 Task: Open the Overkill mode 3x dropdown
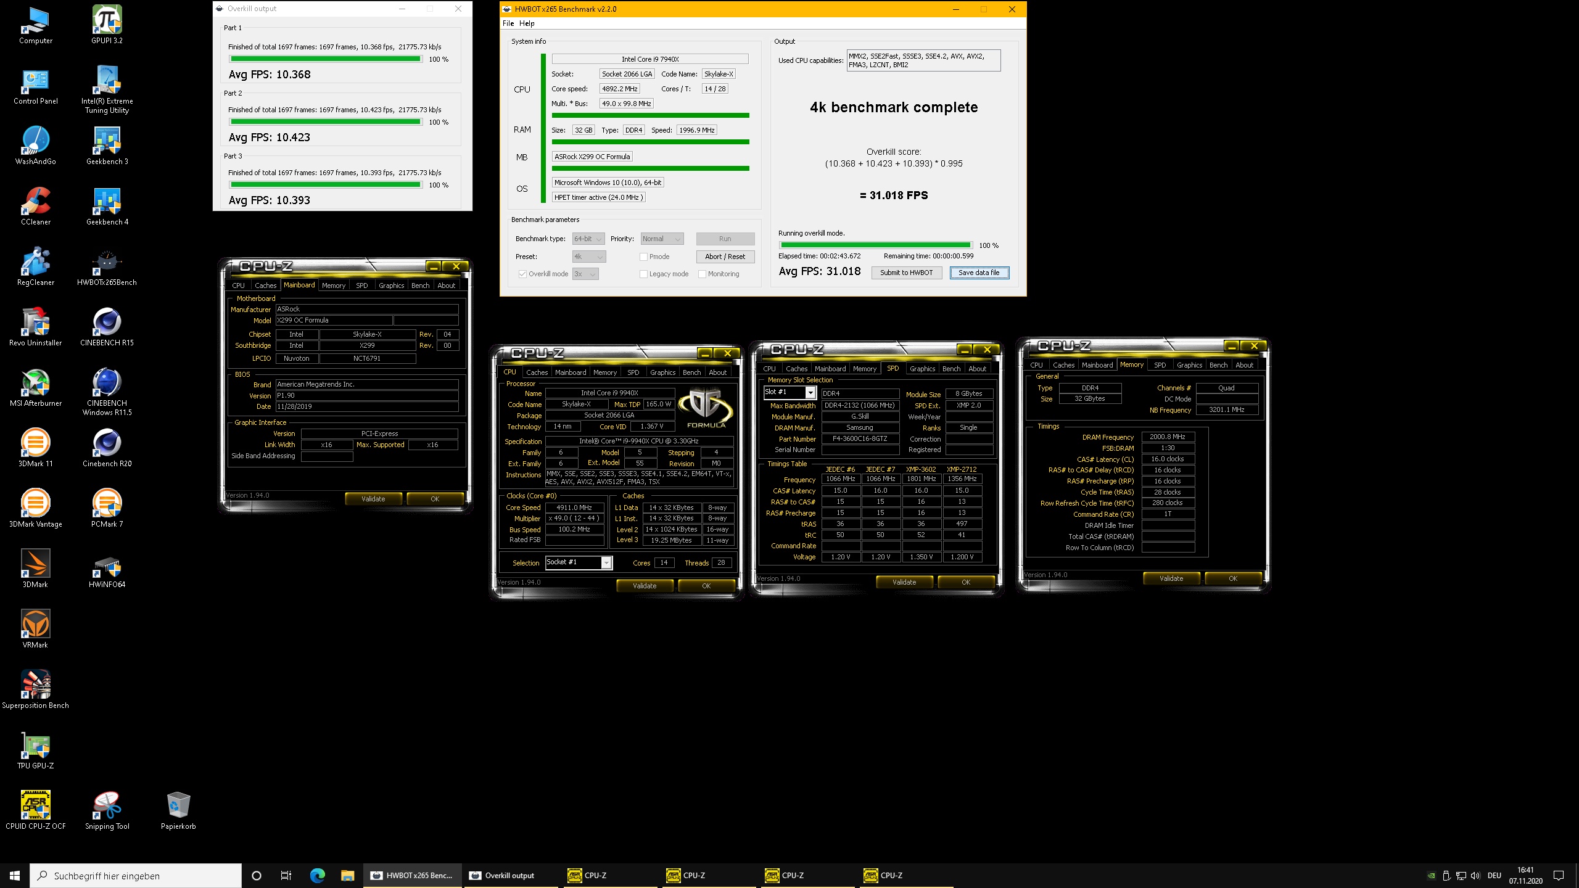coord(585,274)
